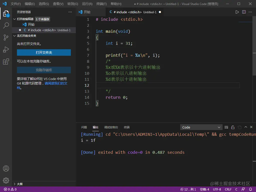This screenshot has height=192, width=256.
Task: Open the Run and Debug view icon
Action: [x=6, y=49]
